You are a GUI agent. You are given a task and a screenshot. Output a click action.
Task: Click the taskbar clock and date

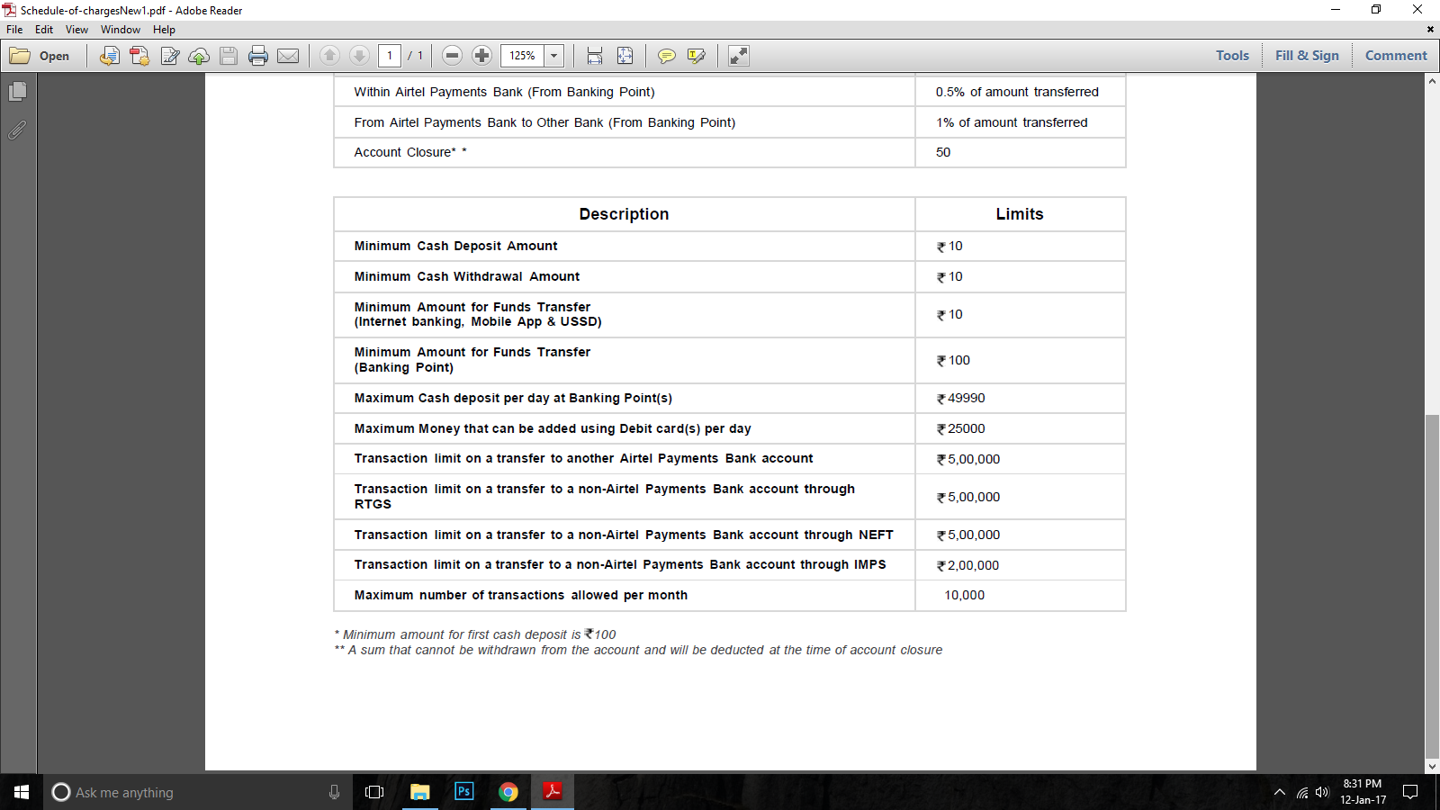(1363, 792)
